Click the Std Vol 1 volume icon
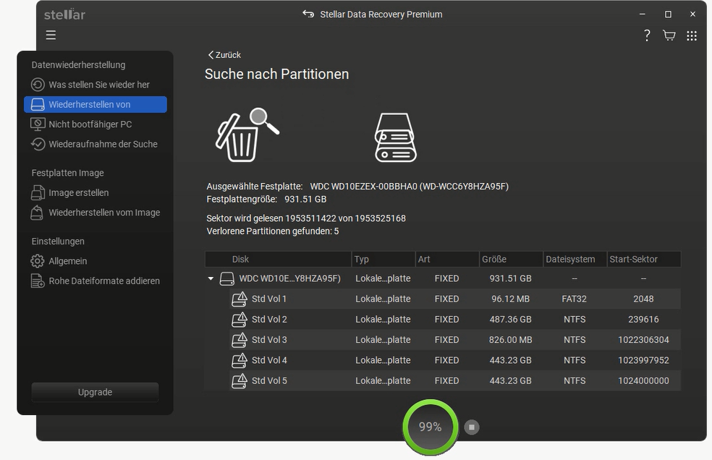This screenshot has height=460, width=712. pos(240,299)
